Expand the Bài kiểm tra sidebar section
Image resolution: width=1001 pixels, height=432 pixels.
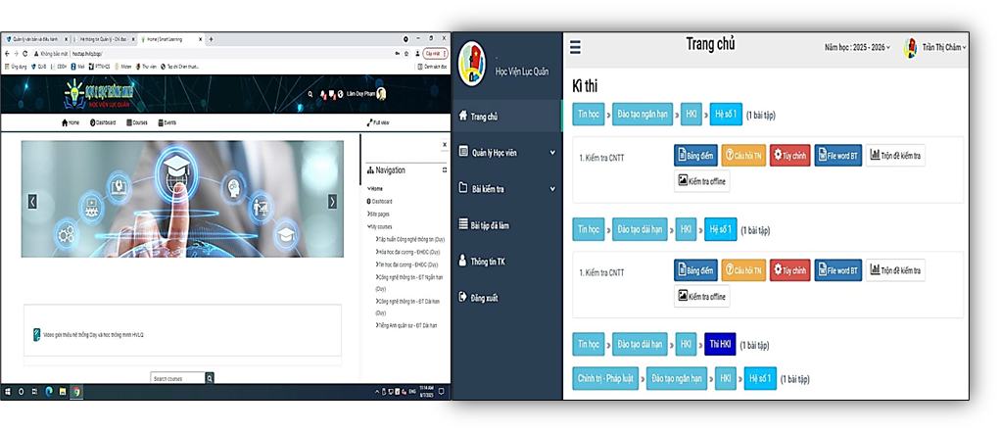507,188
